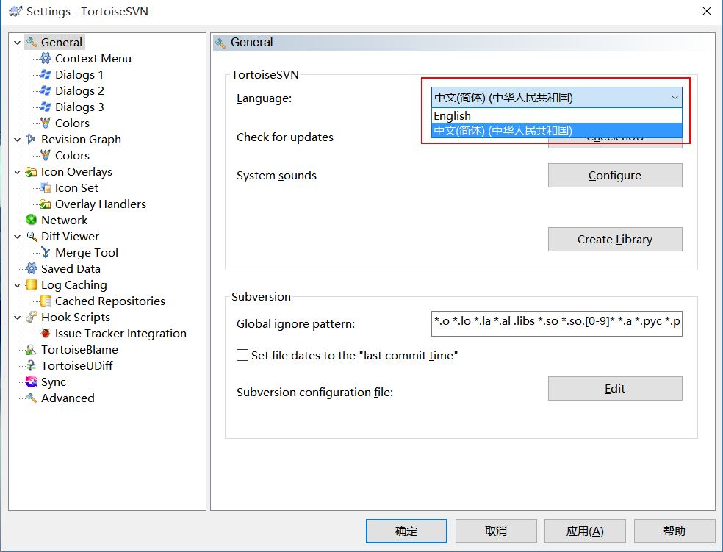Click the Merge Tool icon
Viewport: 723px width, 552px height.
(x=46, y=253)
